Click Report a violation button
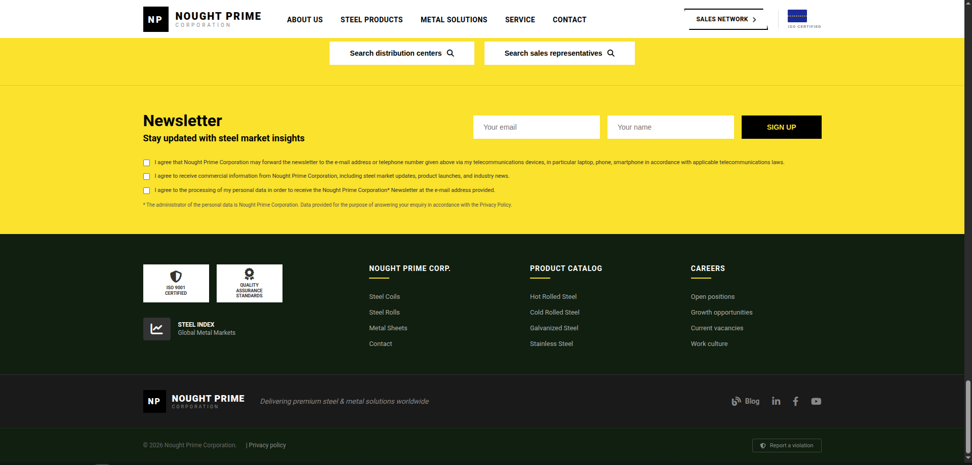The width and height of the screenshot is (972, 465). [786, 445]
